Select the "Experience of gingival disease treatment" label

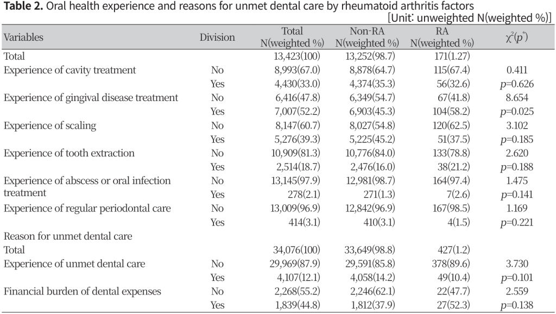[91, 98]
